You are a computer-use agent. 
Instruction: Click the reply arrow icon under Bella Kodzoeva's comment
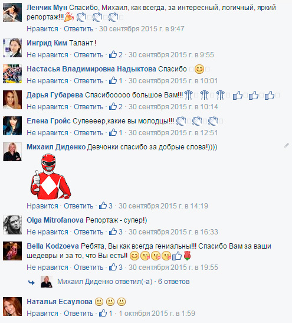(x=31, y=282)
